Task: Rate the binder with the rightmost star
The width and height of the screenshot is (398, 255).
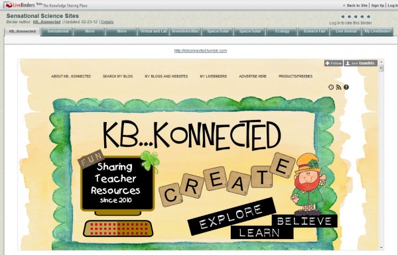Action: click(x=369, y=17)
